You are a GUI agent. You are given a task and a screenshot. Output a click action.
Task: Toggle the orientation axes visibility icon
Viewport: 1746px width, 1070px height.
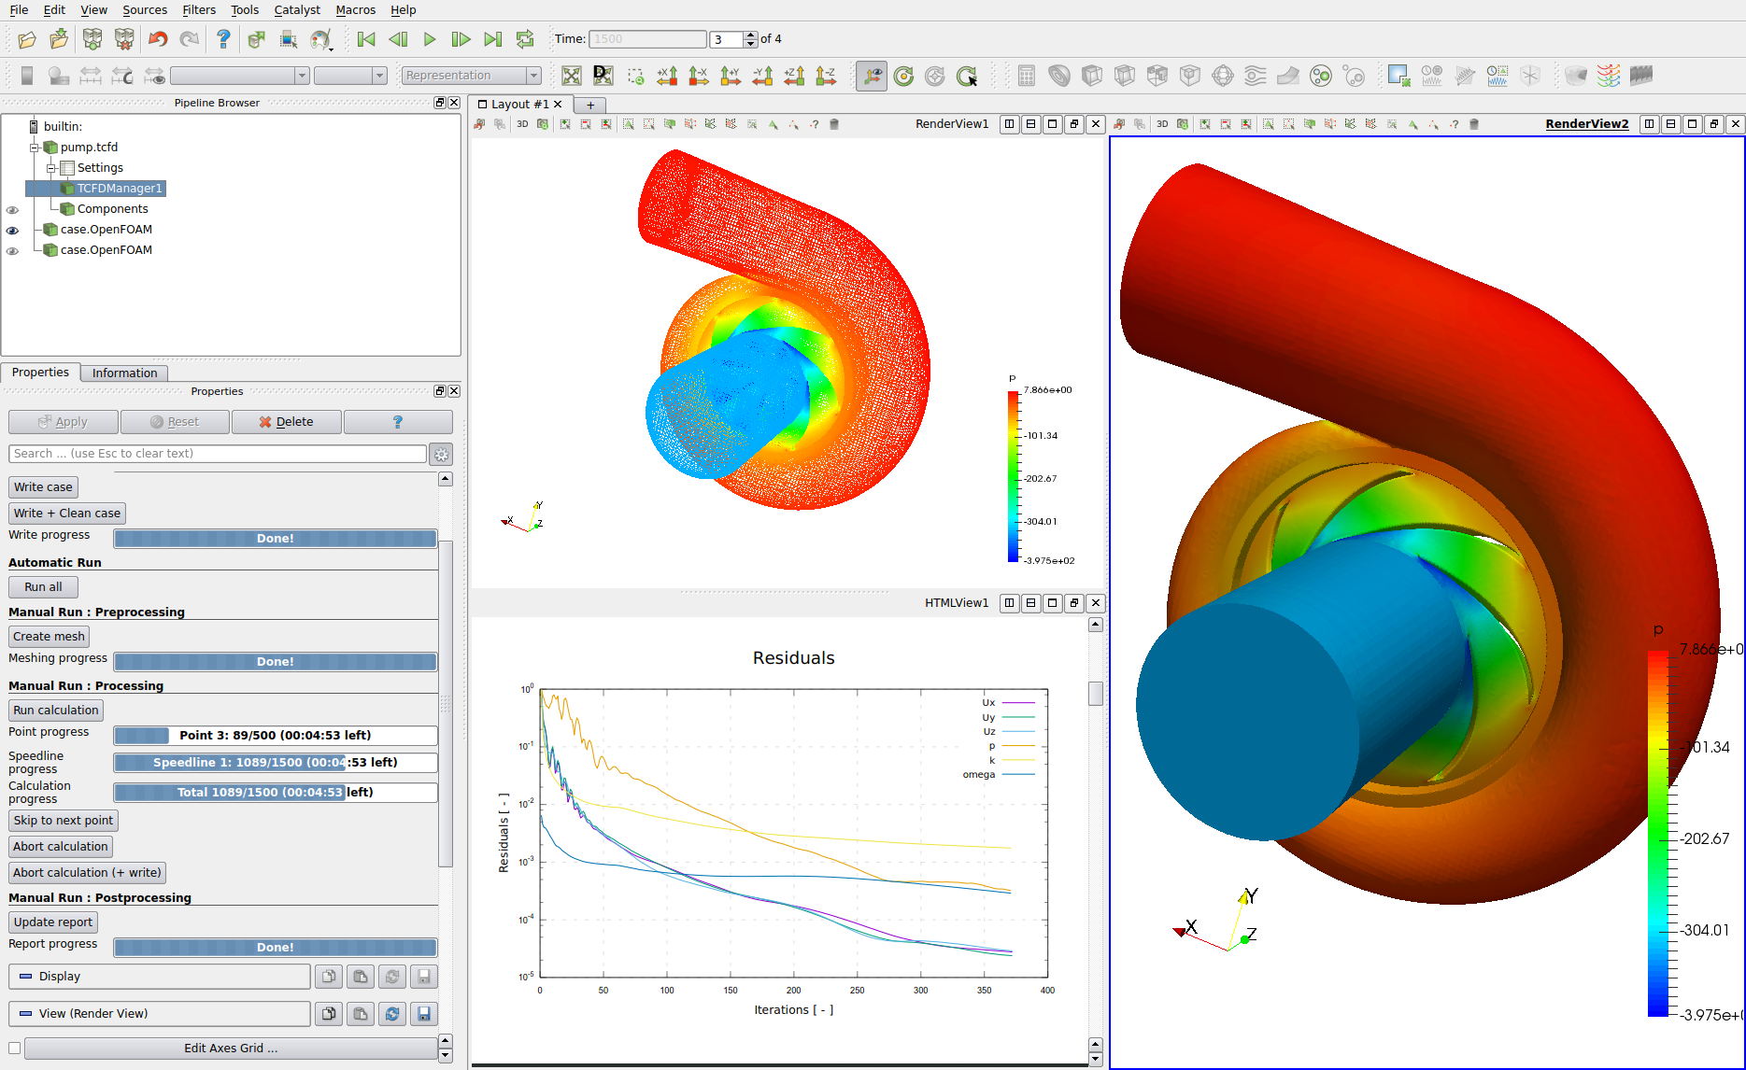[x=872, y=76]
